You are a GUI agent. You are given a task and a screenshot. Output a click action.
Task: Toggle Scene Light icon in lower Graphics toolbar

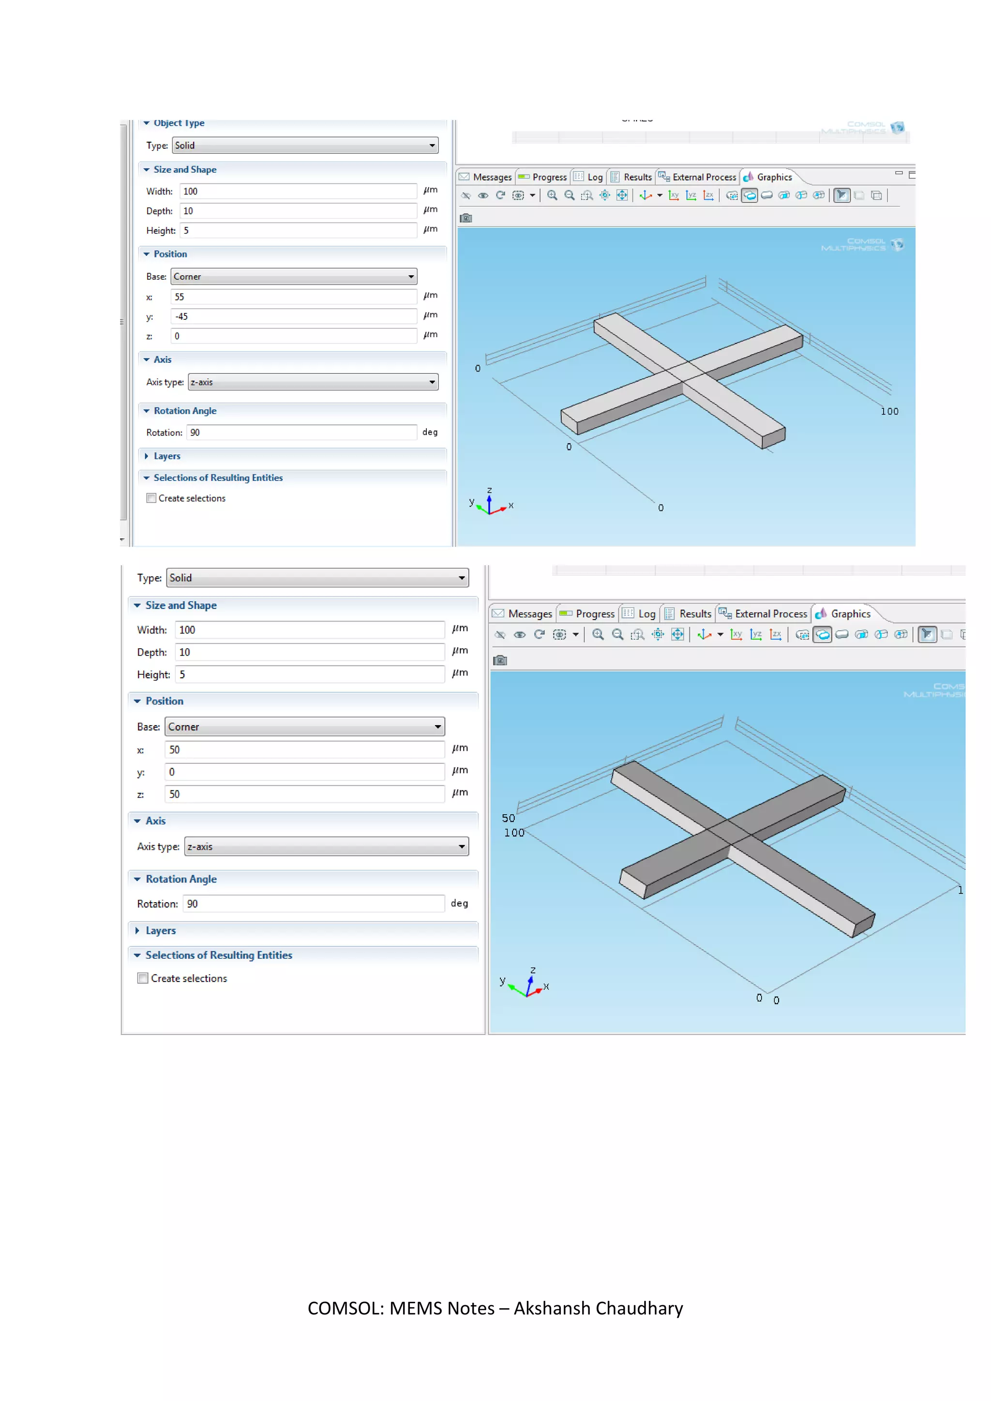pyautogui.click(x=927, y=635)
